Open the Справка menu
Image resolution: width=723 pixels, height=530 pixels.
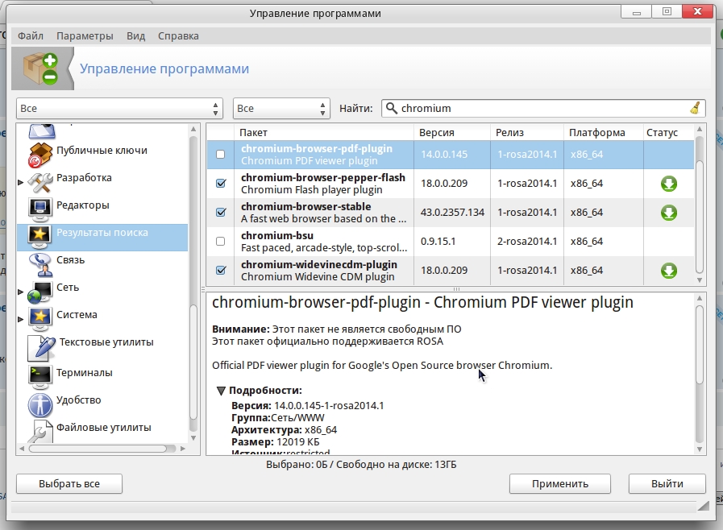click(178, 36)
